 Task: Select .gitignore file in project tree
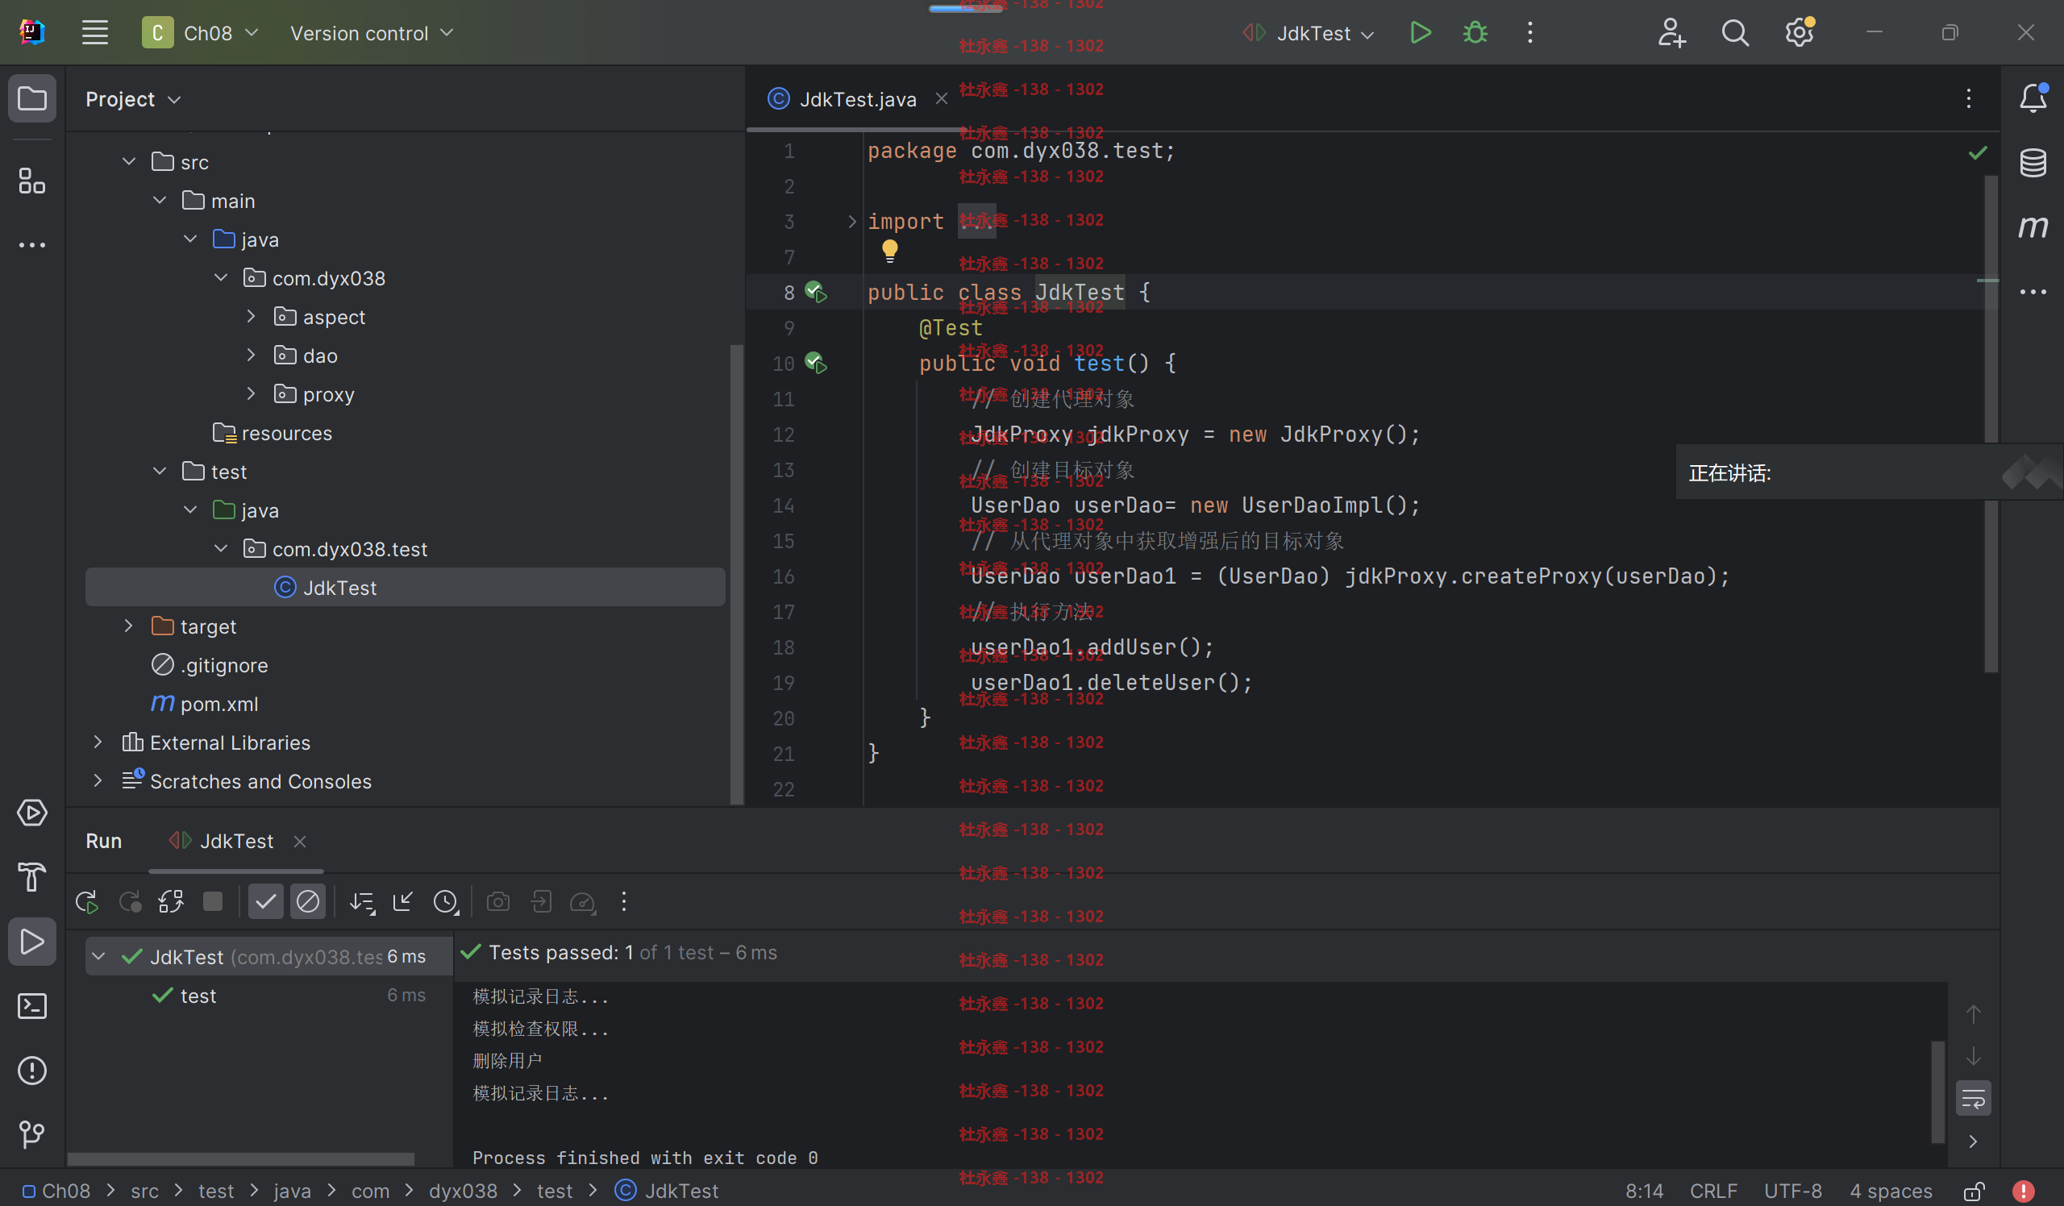[x=210, y=665]
